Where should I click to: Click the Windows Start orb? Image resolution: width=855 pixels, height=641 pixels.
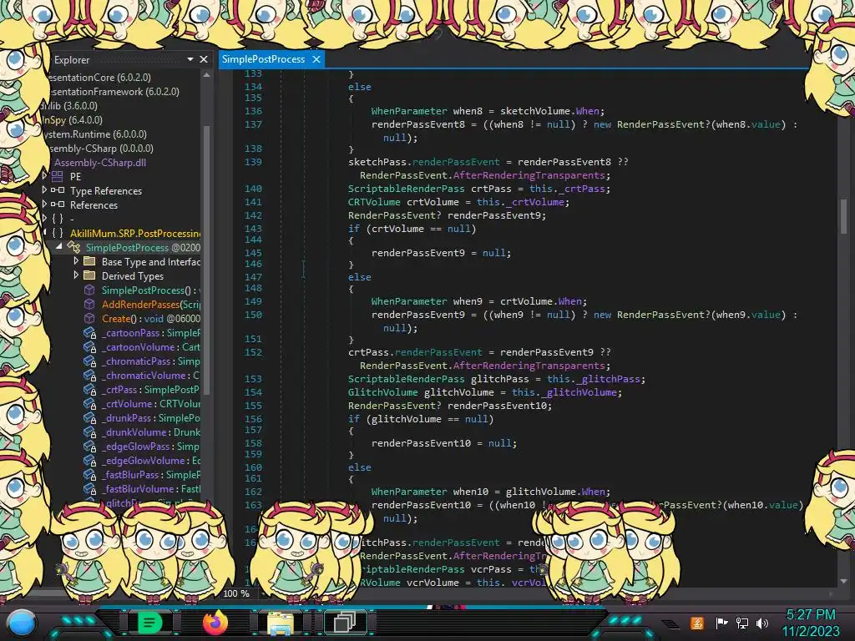coord(23,624)
